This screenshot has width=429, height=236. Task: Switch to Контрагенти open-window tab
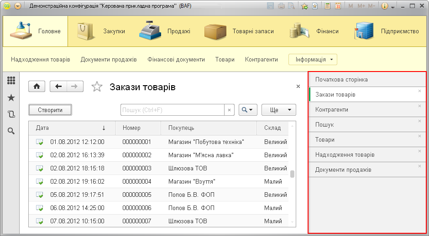click(x=367, y=109)
